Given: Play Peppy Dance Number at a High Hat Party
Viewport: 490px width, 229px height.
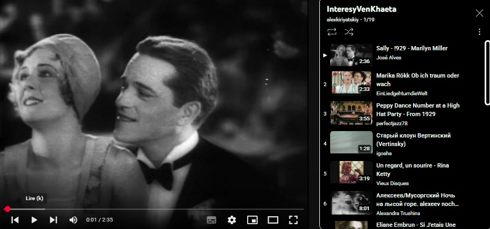Looking at the screenshot, I should [x=417, y=110].
